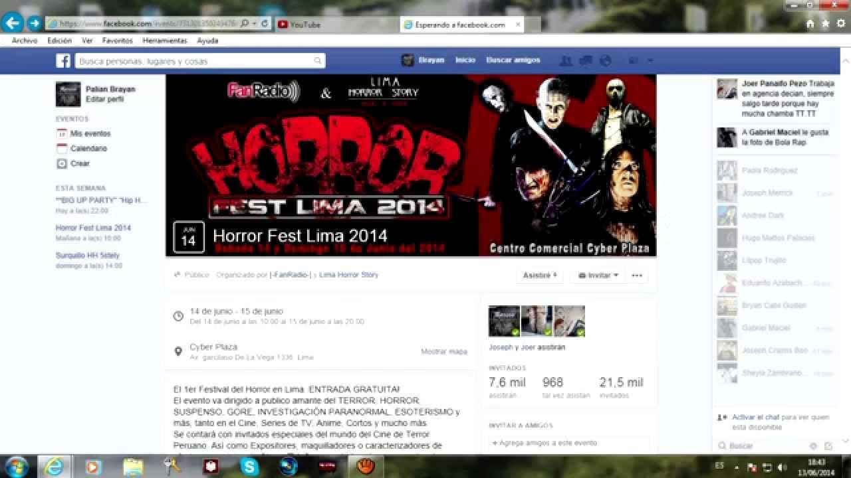
Task: Open the Herramientas menu
Action: 165,40
